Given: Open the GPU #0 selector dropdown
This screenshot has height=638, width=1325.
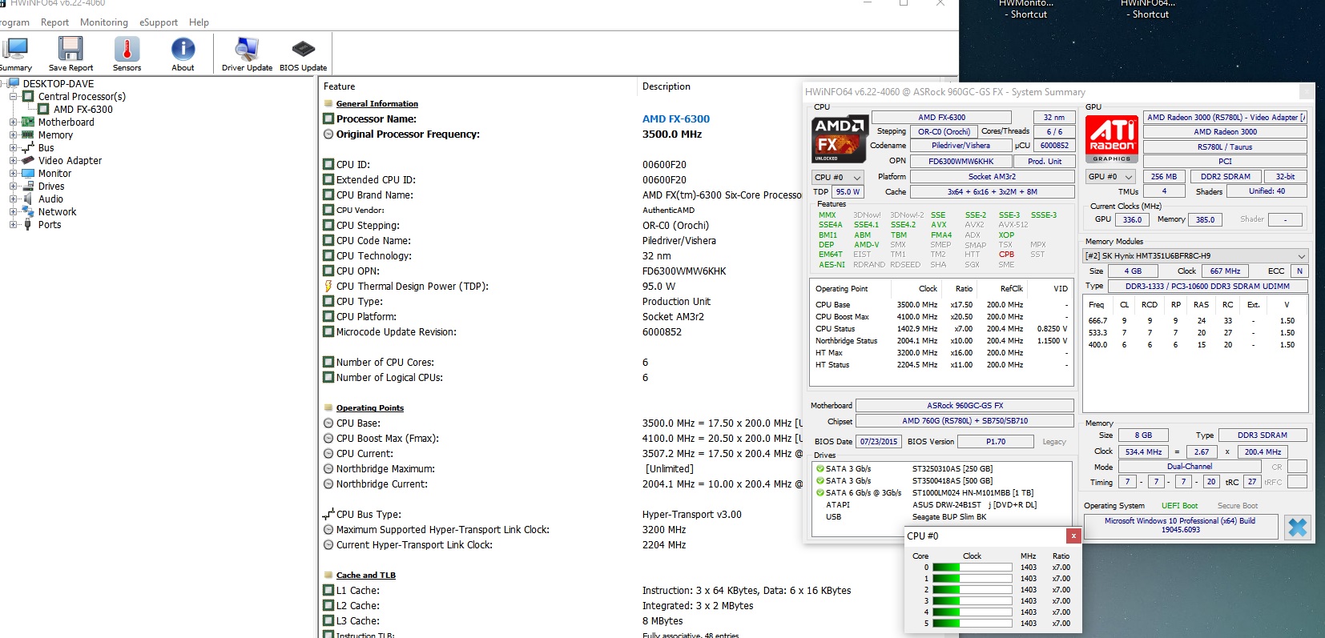Looking at the screenshot, I should point(1111,176).
